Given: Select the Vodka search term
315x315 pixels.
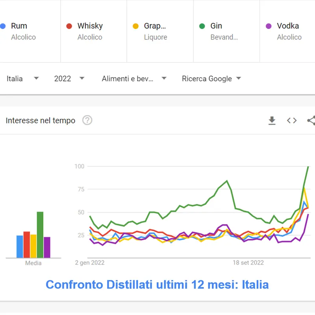Looking at the screenshot, I should click(288, 26).
